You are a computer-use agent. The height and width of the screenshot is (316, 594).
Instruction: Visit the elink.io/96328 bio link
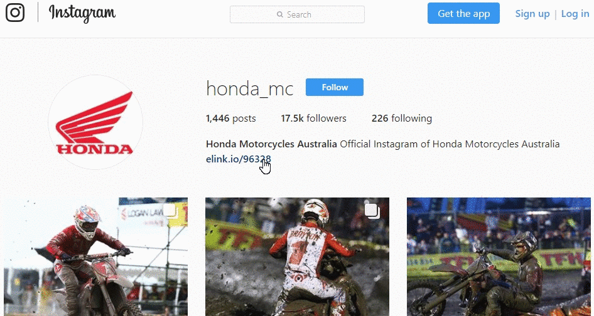click(238, 159)
